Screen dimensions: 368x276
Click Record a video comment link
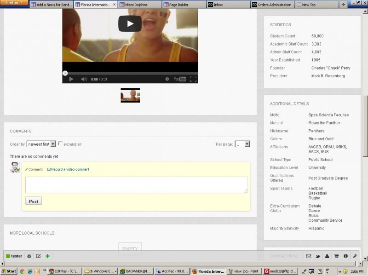click(68, 169)
